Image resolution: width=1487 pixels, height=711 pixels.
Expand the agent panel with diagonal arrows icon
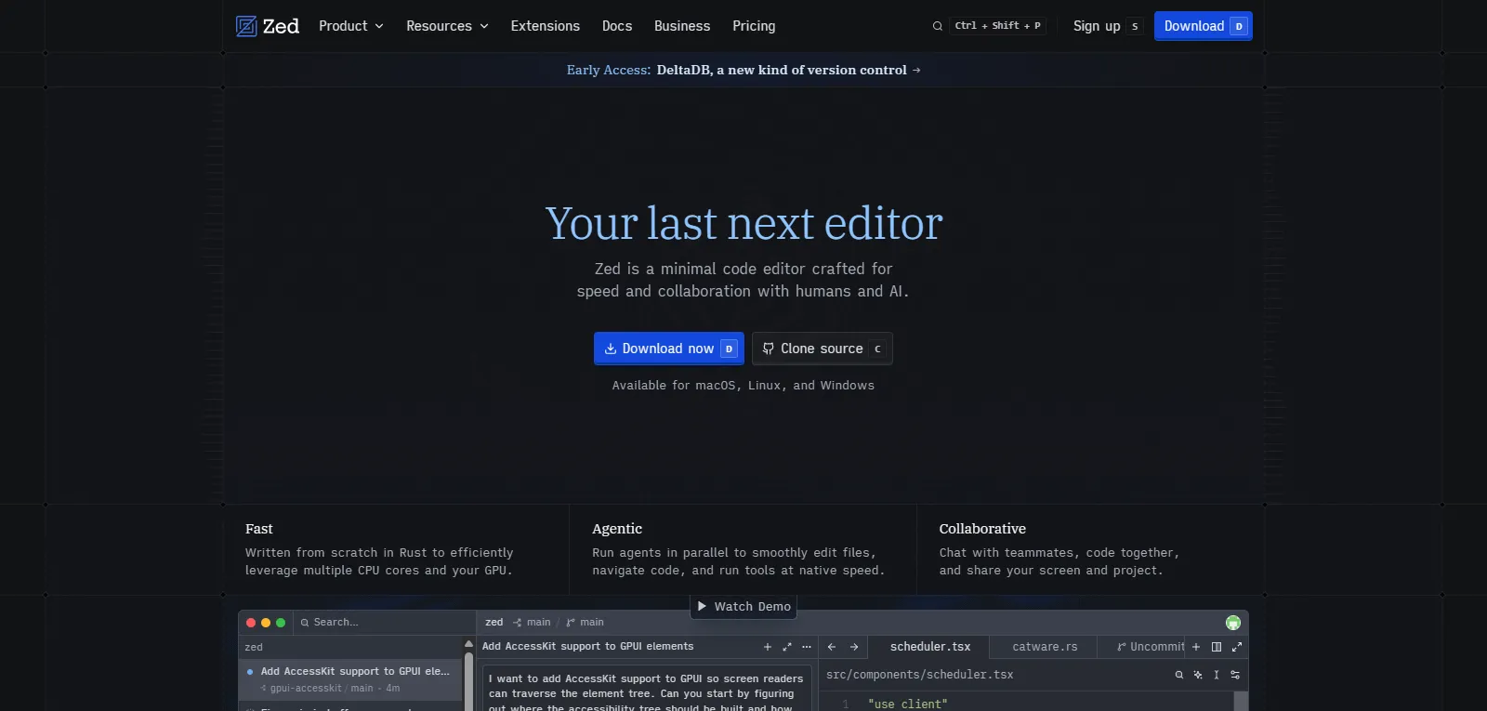[787, 647]
